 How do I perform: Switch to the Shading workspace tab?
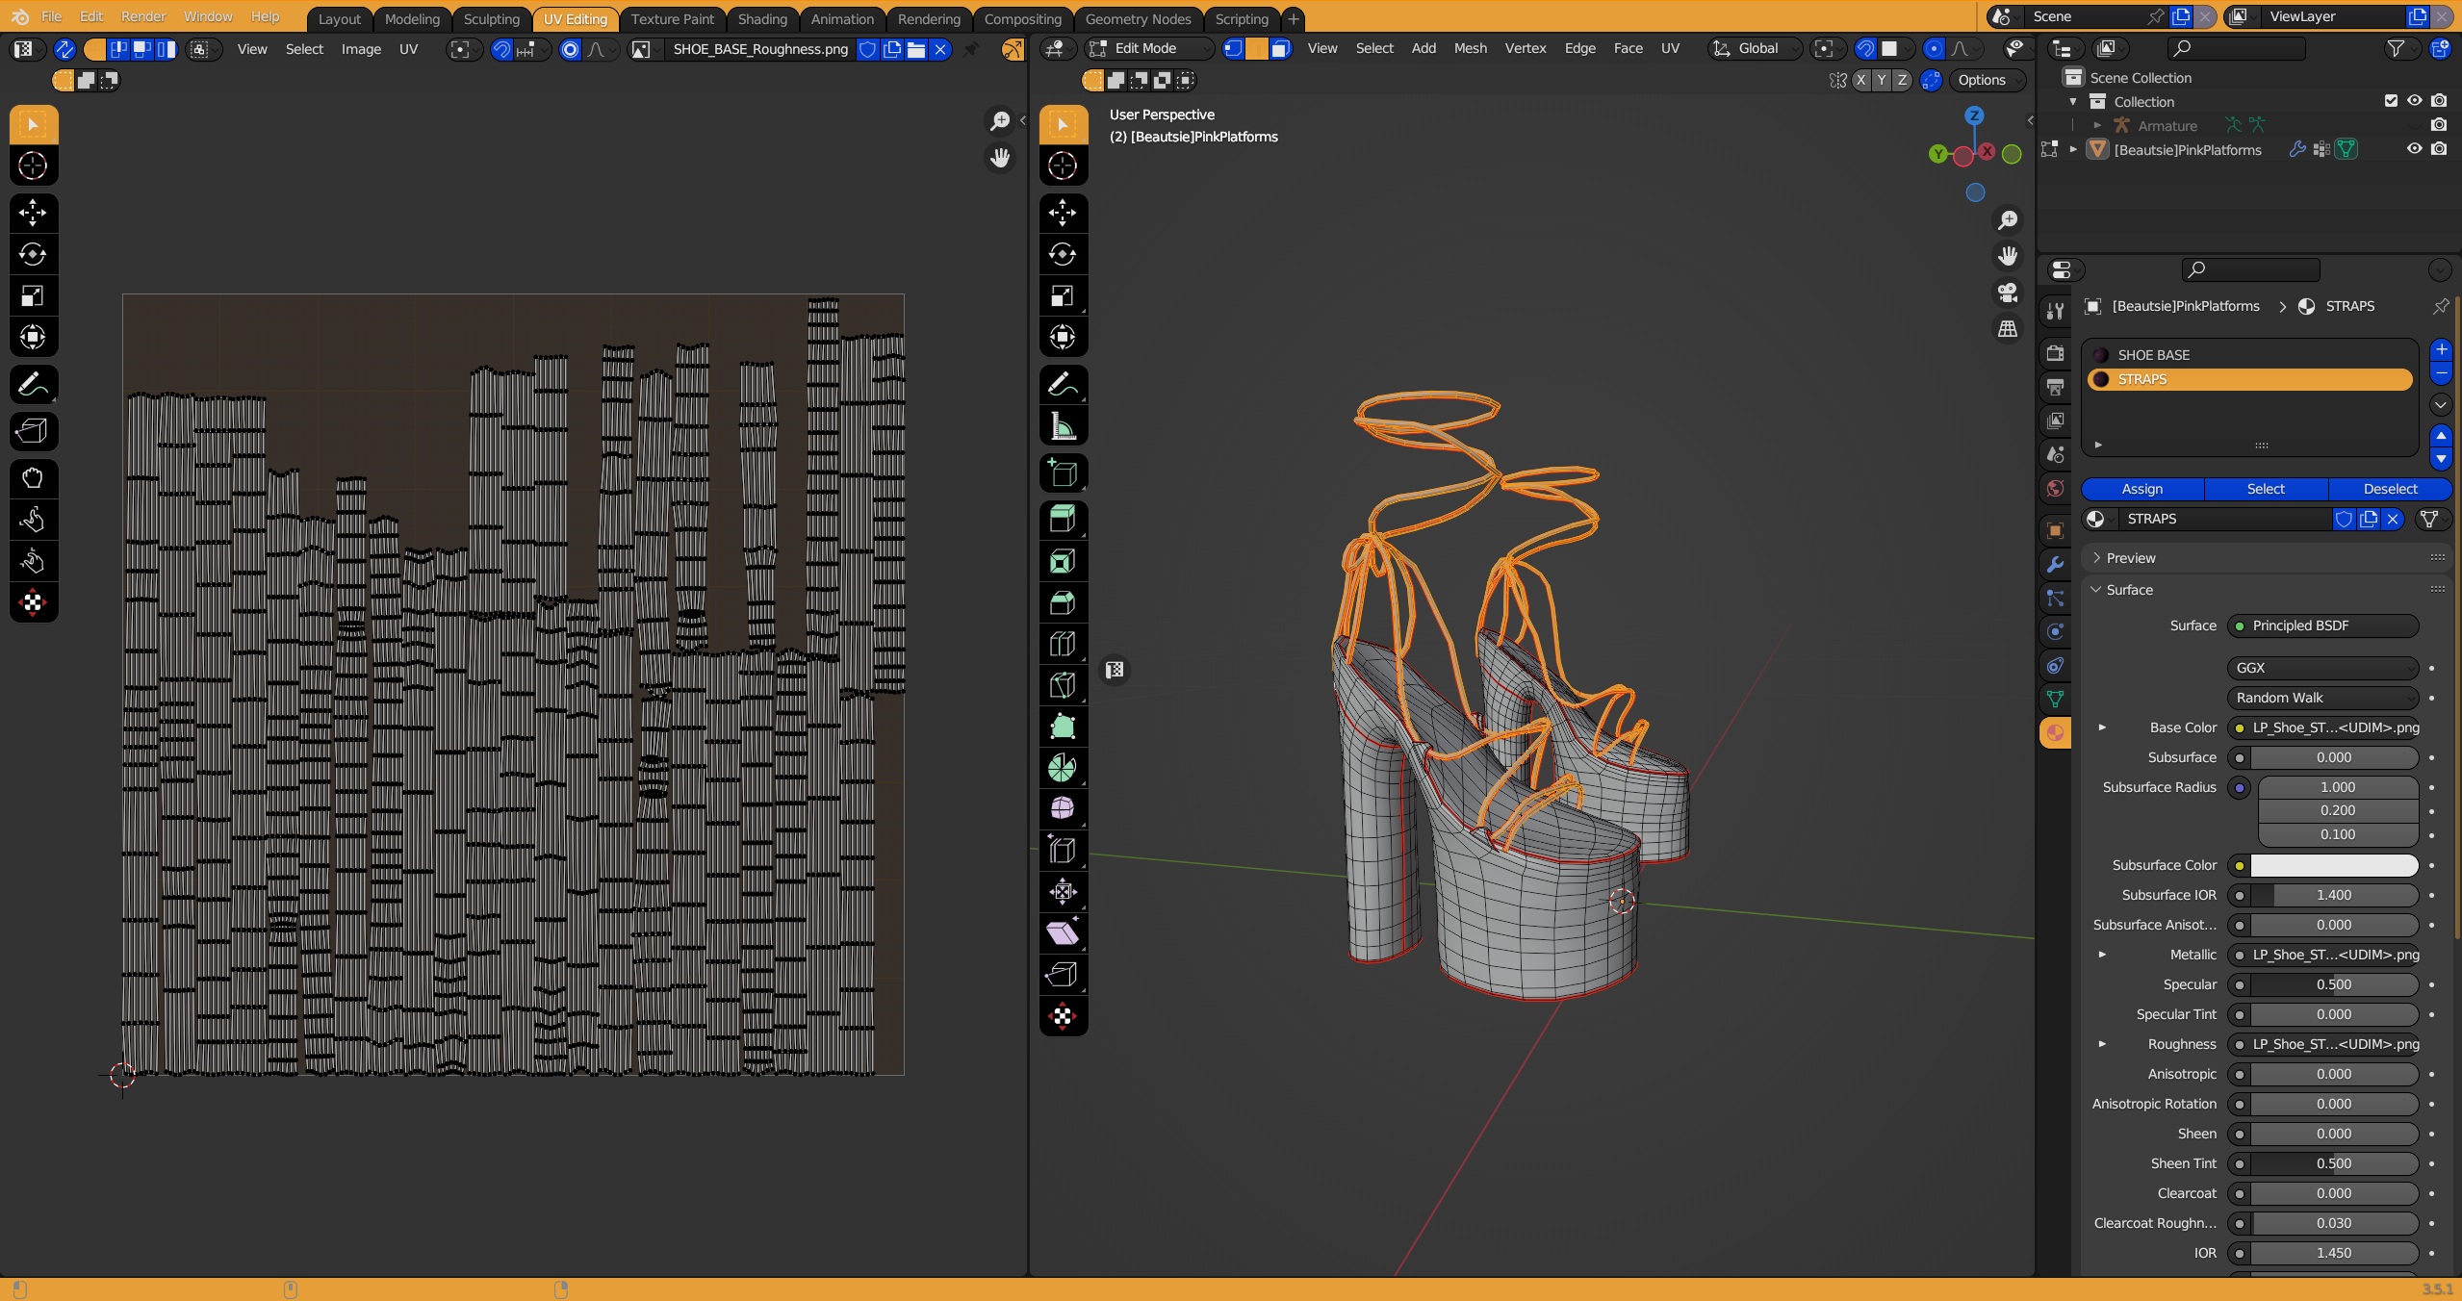[x=762, y=18]
